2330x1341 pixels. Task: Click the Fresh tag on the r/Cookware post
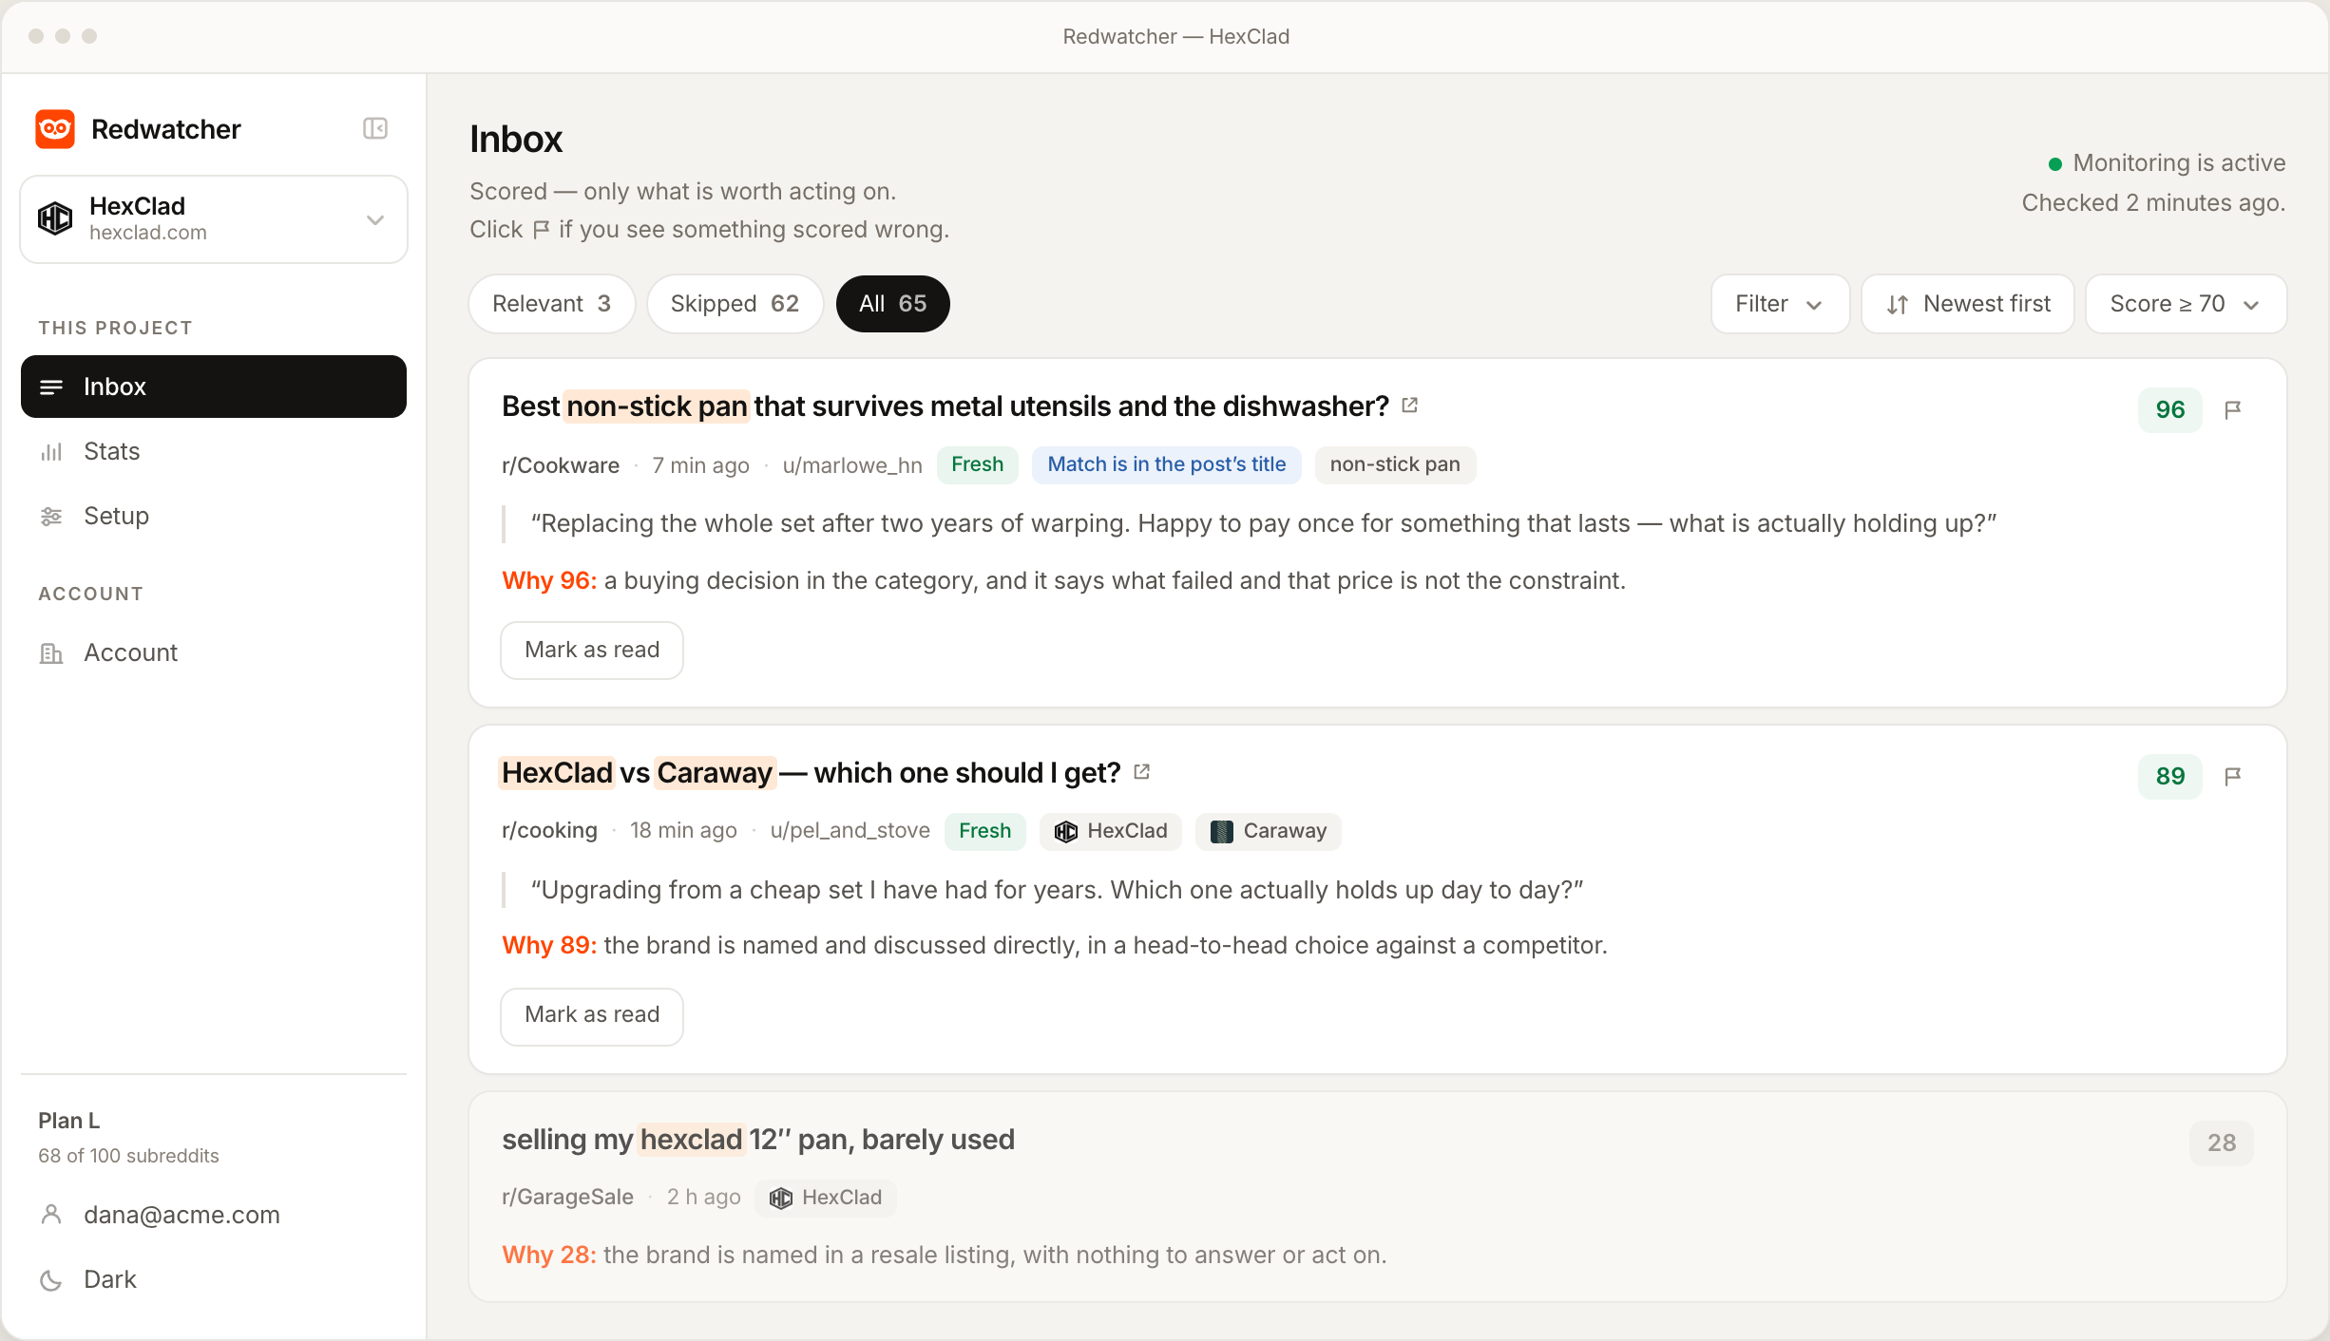coord(978,465)
